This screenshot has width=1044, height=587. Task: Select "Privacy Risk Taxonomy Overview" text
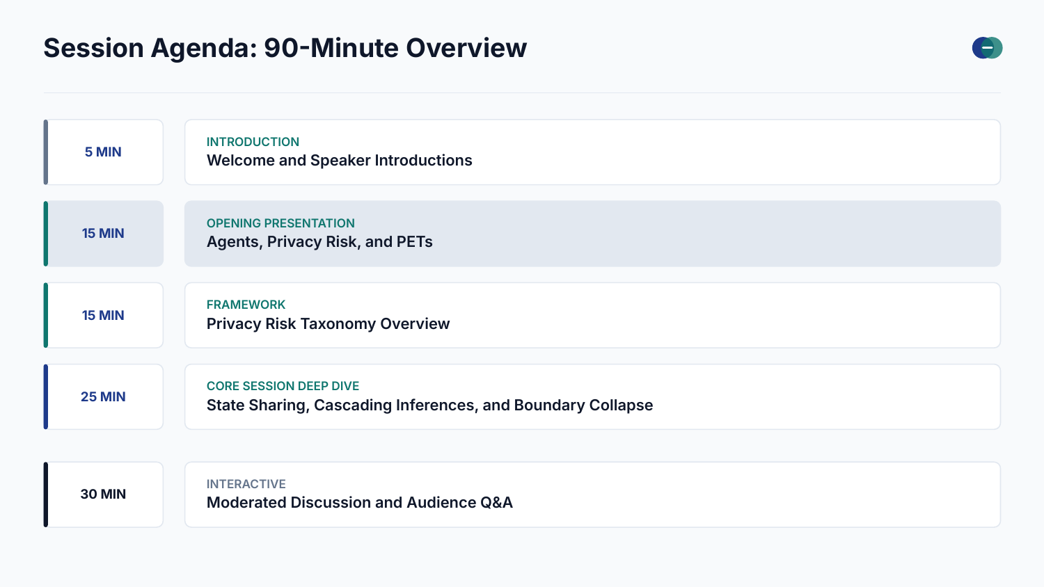coord(328,324)
